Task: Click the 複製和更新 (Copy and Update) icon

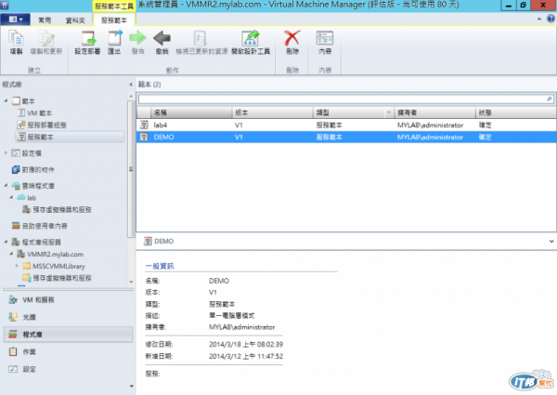Action: click(46, 38)
